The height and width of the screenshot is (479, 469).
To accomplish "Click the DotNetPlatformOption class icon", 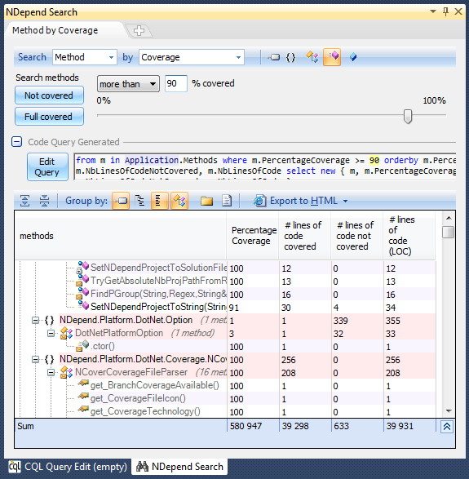I will pyautogui.click(x=66, y=333).
